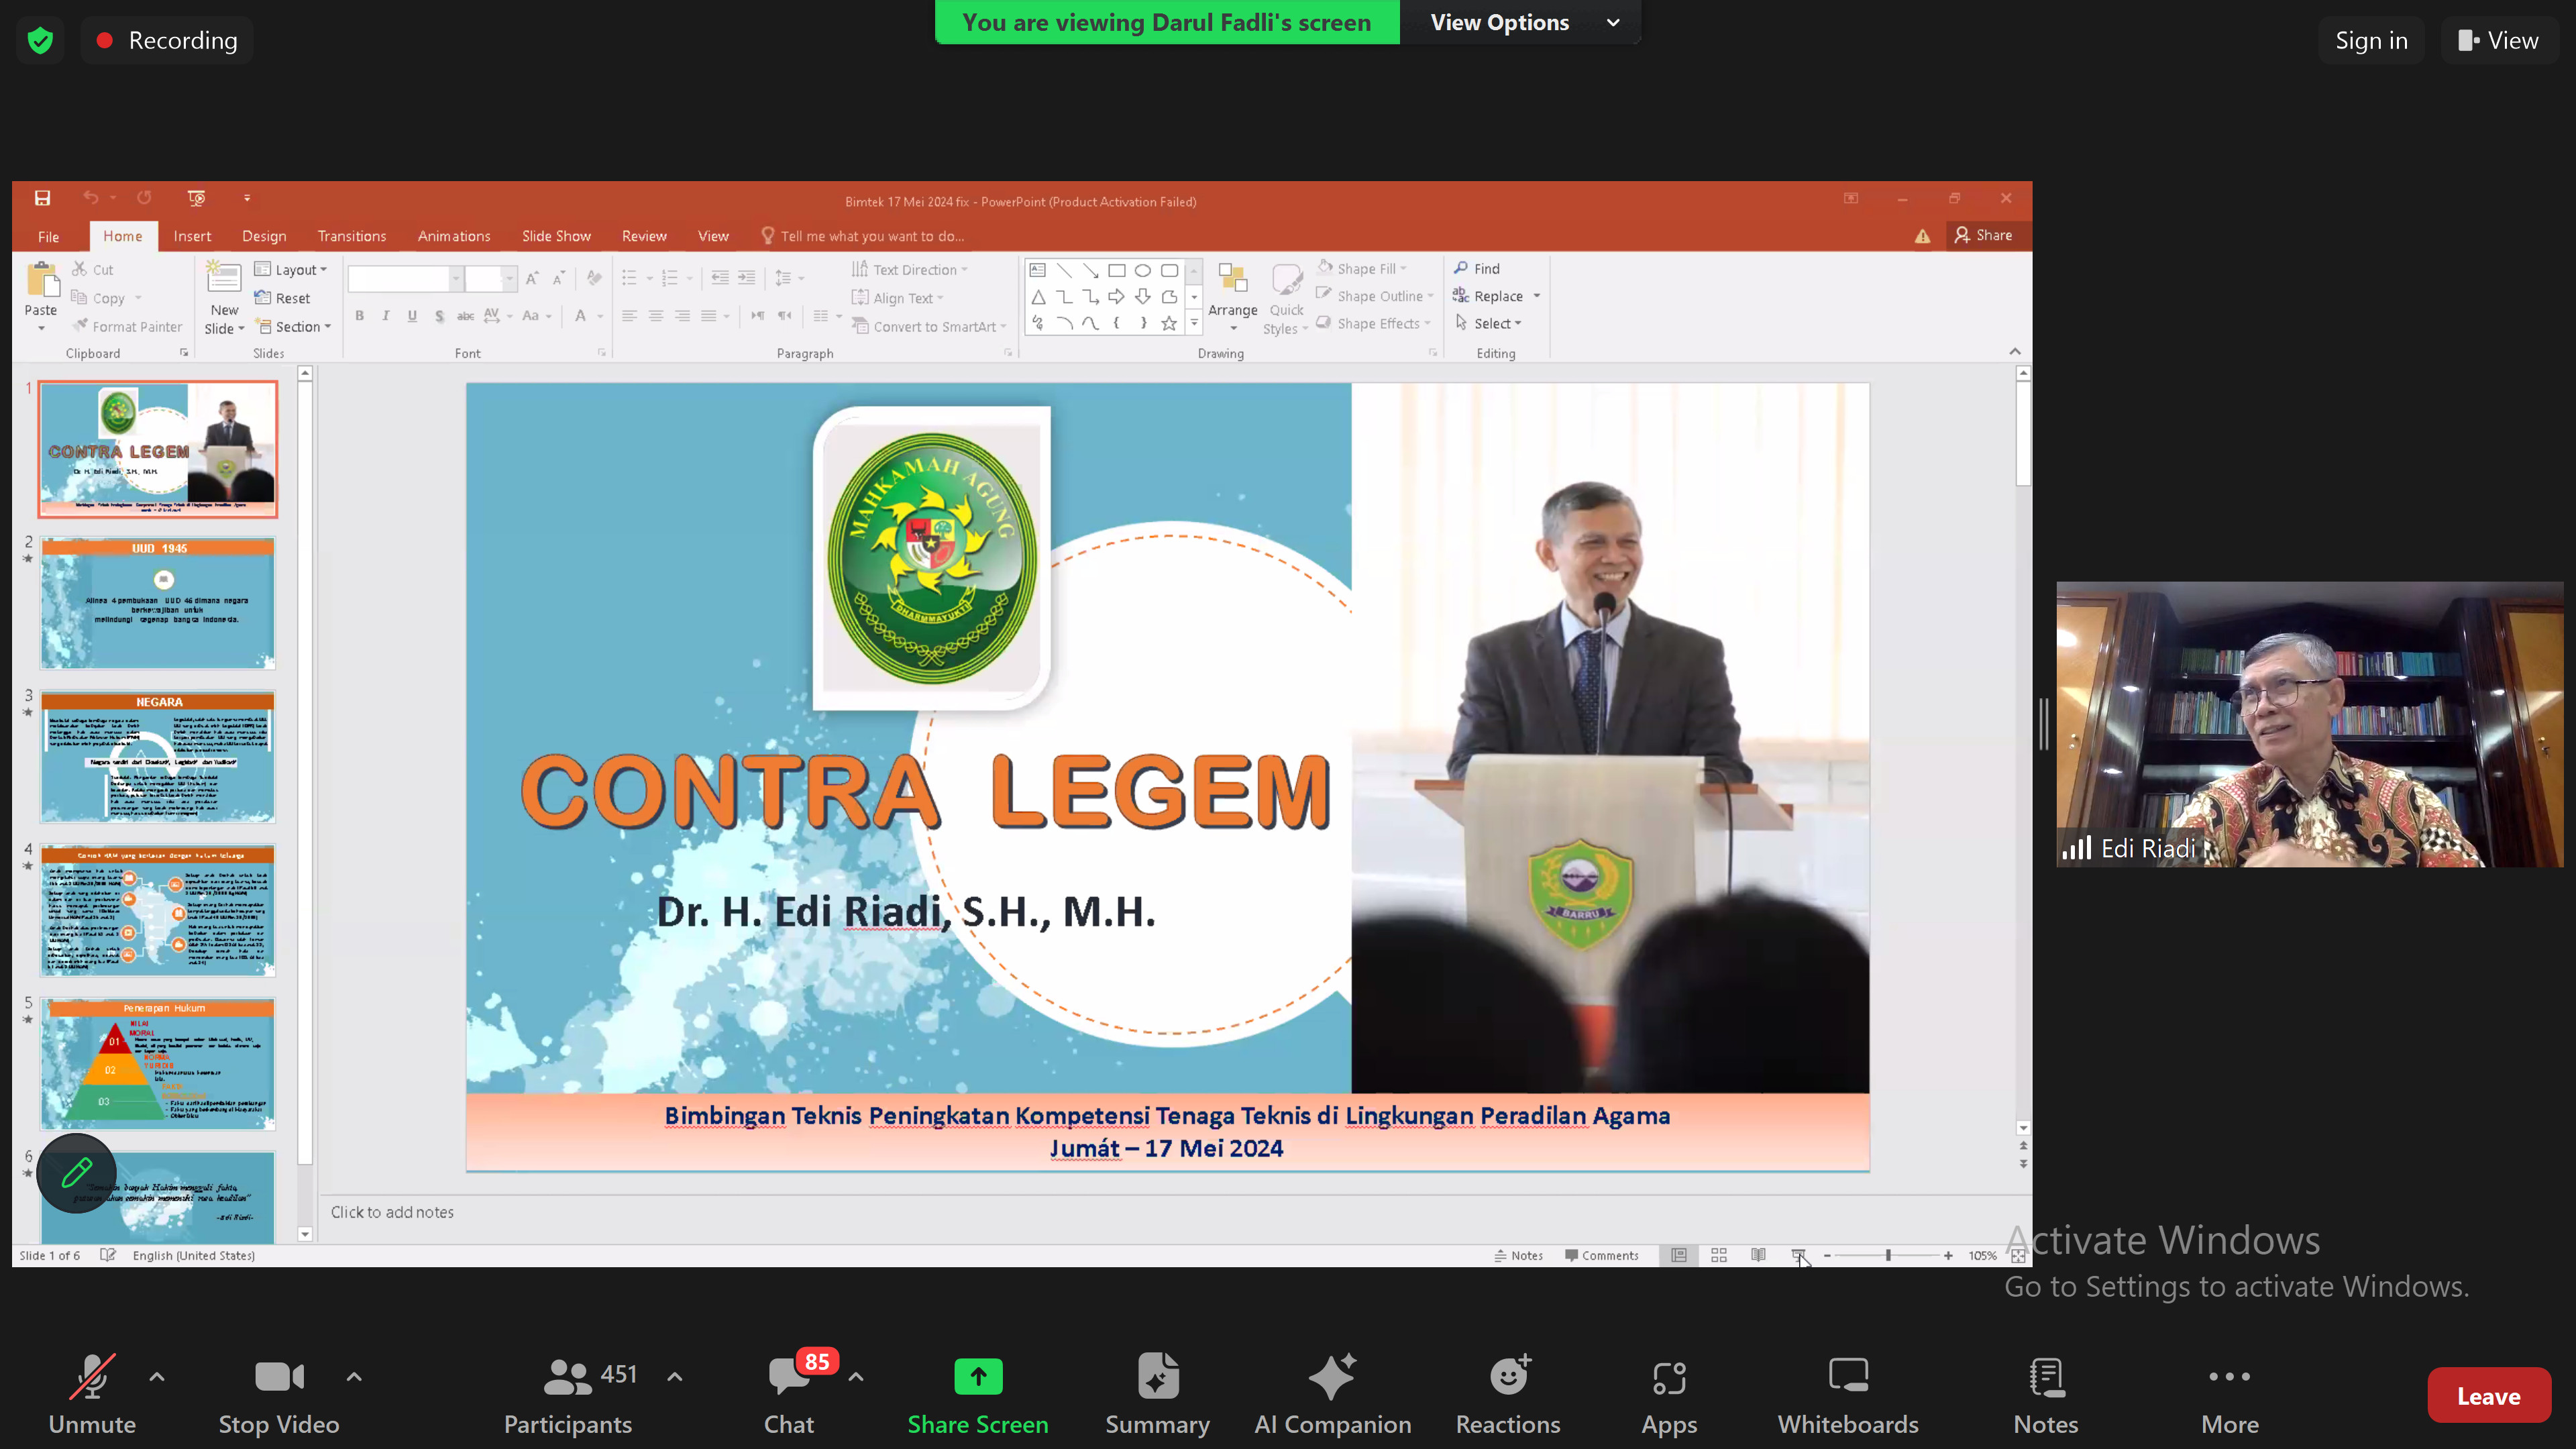Switch to the Slide Show tab
The width and height of the screenshot is (2576, 1449).
pyautogui.click(x=556, y=236)
